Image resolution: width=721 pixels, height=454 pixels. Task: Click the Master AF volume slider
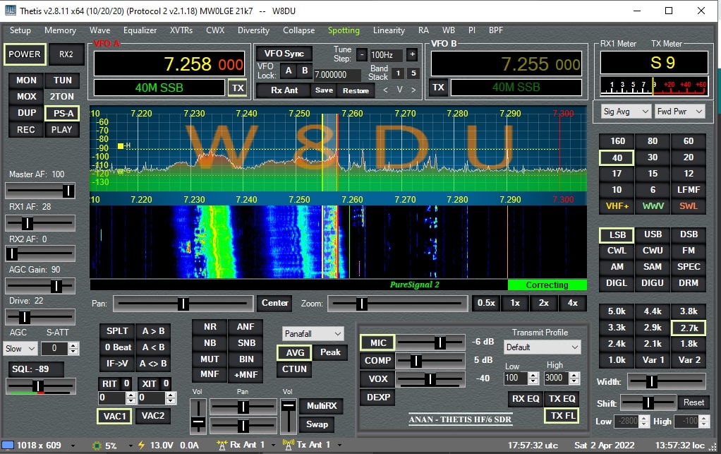click(40, 191)
